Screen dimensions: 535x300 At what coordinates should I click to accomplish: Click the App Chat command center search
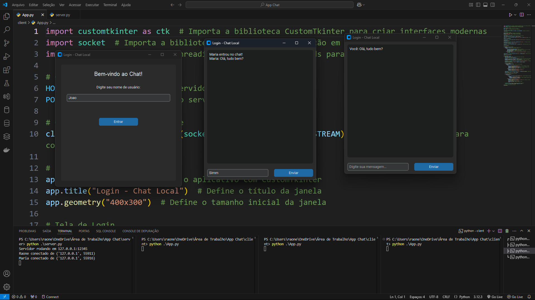(270, 5)
